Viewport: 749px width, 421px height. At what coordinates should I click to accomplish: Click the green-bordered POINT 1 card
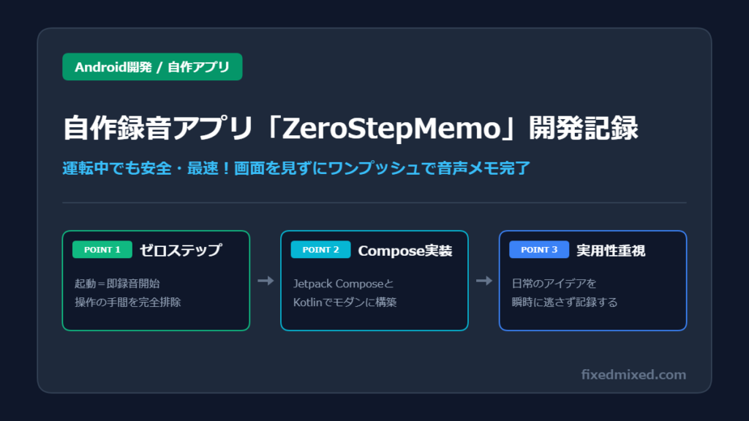157,281
